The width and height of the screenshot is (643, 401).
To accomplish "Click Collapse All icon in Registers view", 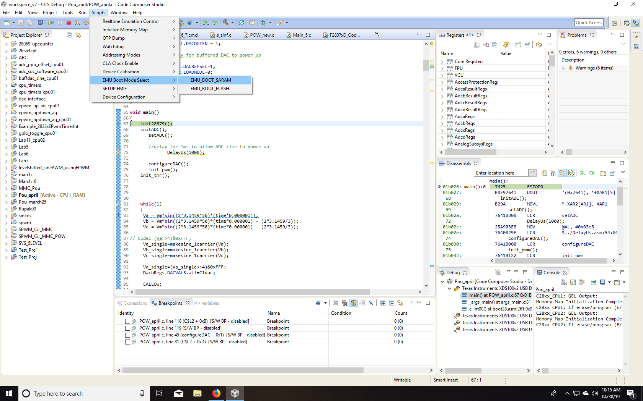I will pos(494,45).
